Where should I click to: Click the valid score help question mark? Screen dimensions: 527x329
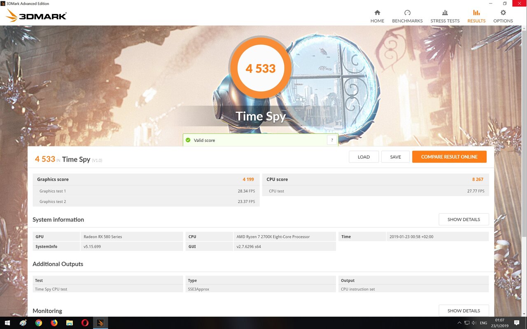click(332, 140)
